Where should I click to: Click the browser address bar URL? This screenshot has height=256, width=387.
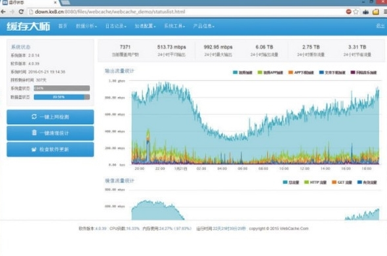click(x=110, y=12)
